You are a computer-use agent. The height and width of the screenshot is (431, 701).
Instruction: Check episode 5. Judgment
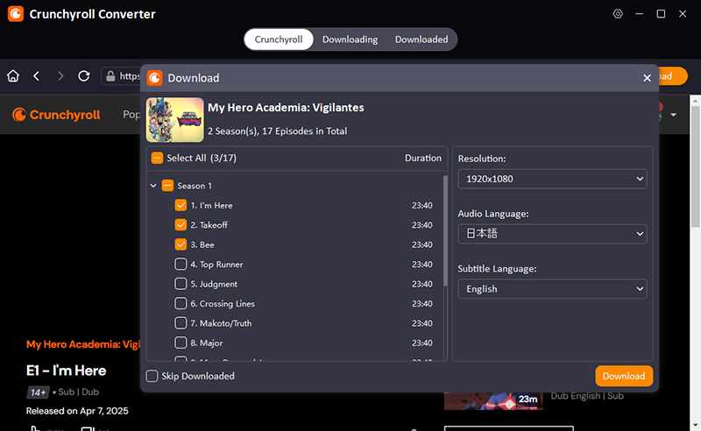pos(181,284)
